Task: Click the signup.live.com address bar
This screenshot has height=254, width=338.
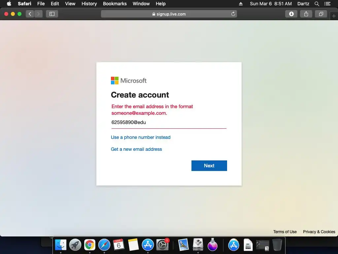Action: point(169,14)
